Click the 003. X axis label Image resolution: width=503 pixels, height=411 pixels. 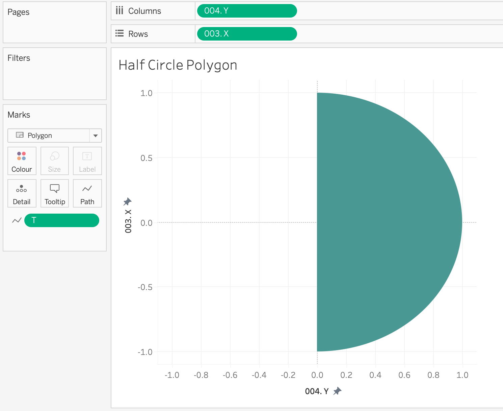128,221
